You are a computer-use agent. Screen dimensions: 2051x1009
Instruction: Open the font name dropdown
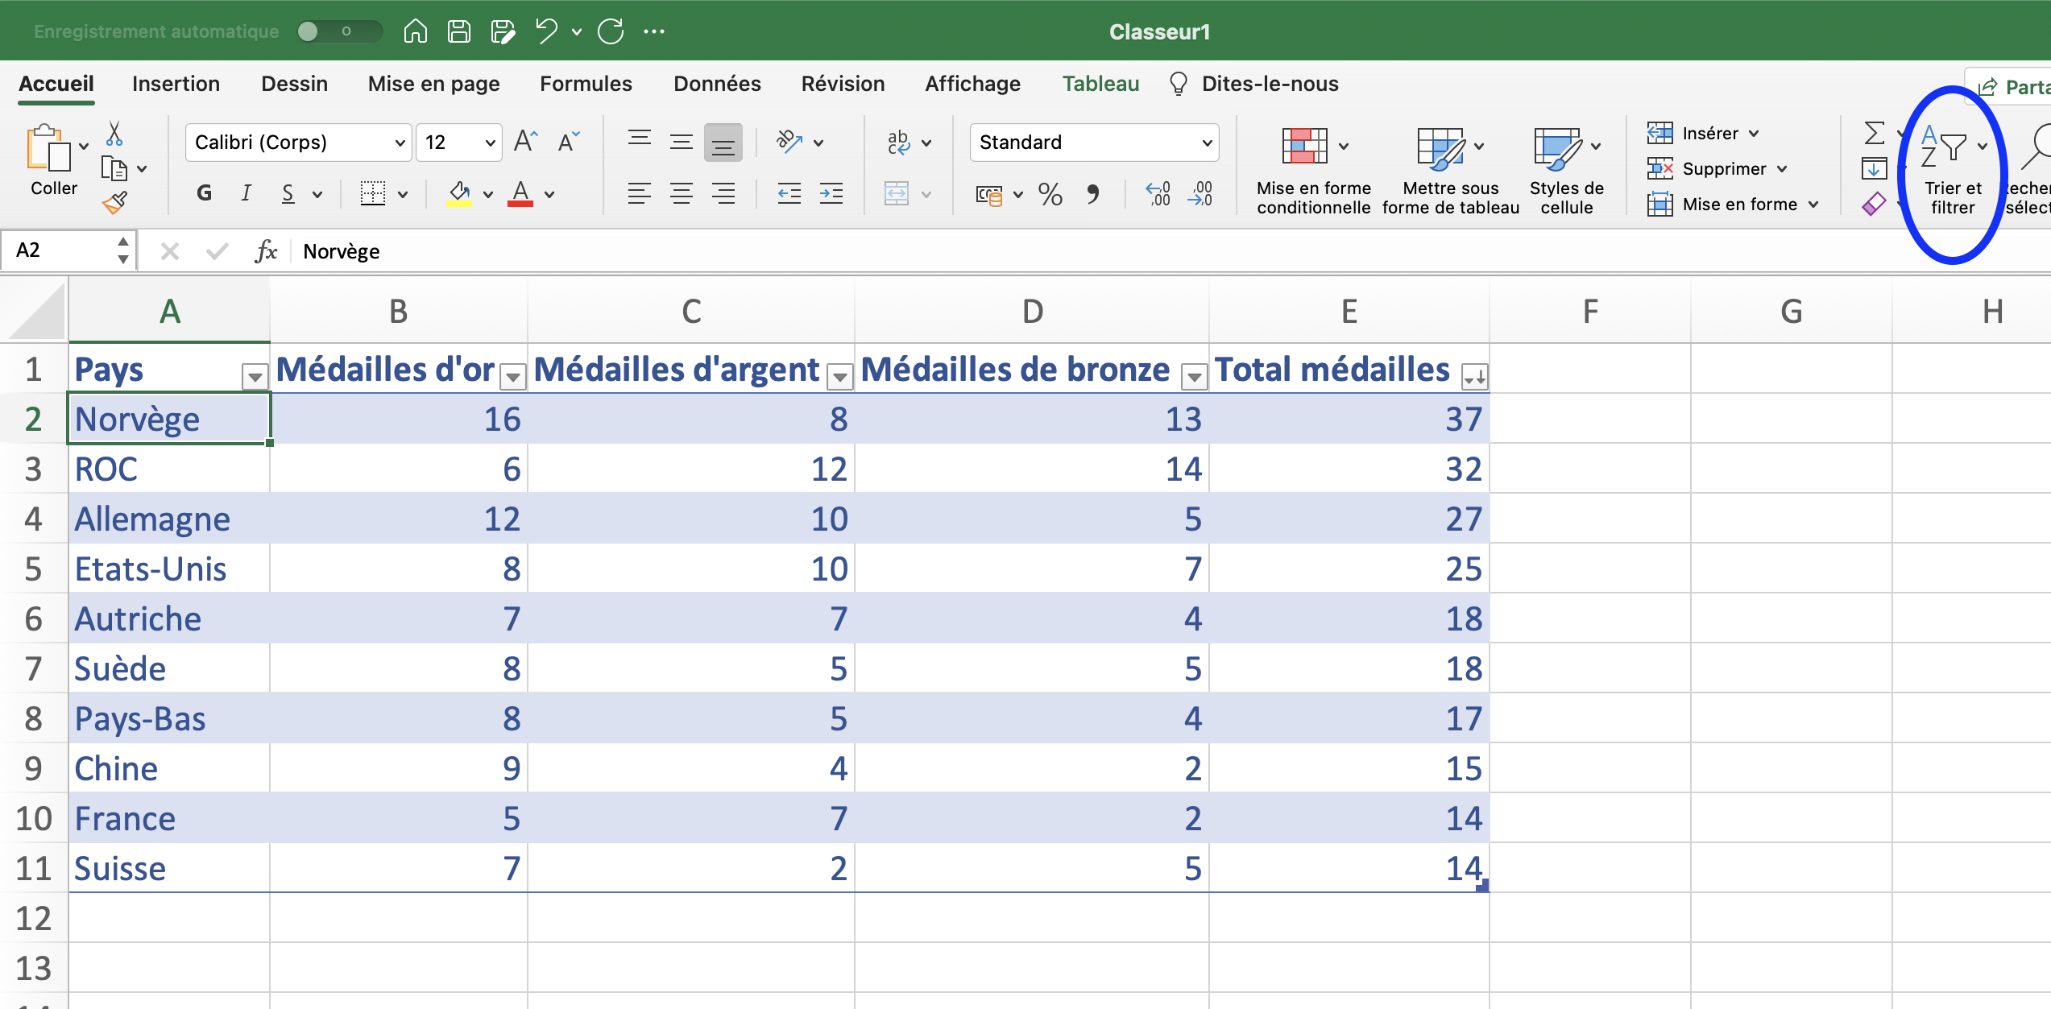399,143
